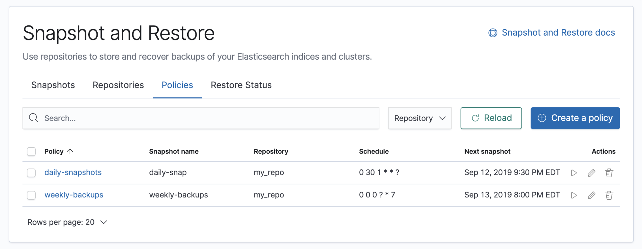Image resolution: width=642 pixels, height=249 pixels.
Task: Go to the Restore Status tab
Action: tap(241, 85)
